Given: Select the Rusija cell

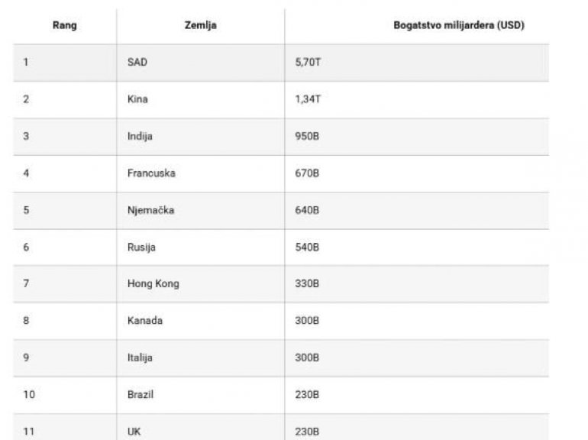Looking at the screenshot, I should coord(141,247).
